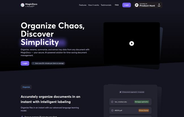Image resolution: width=184 pixels, height=117 pixels.
Task: Click the Accurately organize documents heading
Action: tap(50, 99)
